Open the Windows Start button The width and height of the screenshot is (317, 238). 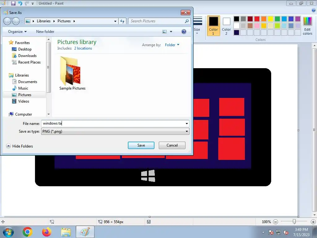8,232
